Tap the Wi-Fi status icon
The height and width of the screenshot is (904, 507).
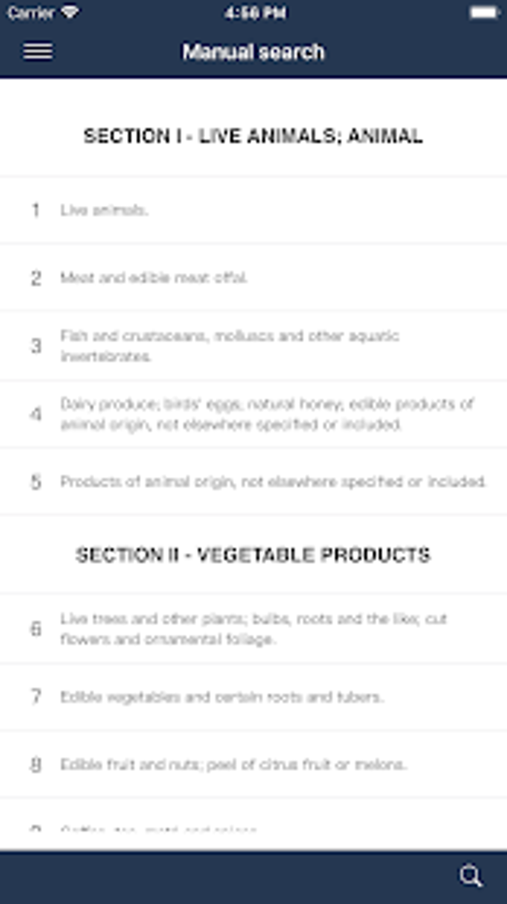coord(70,12)
